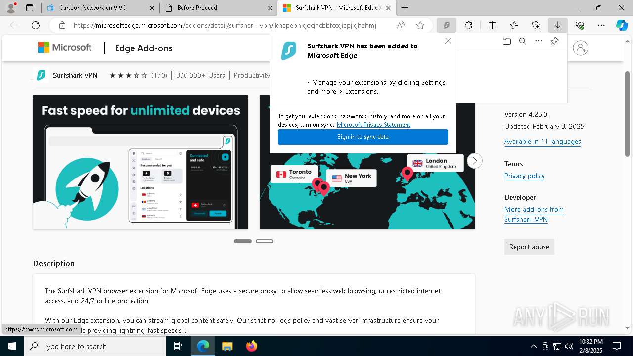Screen dimensions: 633x356
Task: Close the Before Proceed tab
Action: (270, 8)
